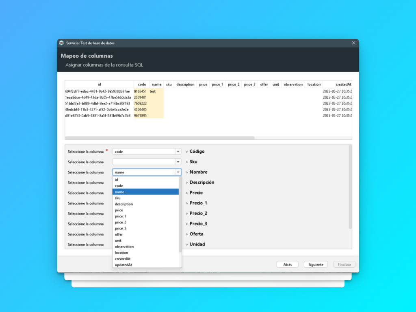Click the 'description' column header
The height and width of the screenshot is (312, 416).
[x=185, y=84]
